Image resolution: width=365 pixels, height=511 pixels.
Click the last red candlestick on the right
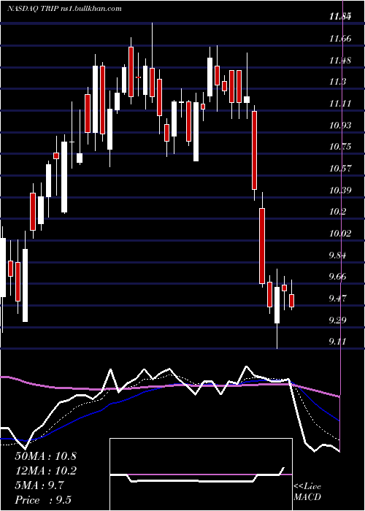tap(292, 301)
